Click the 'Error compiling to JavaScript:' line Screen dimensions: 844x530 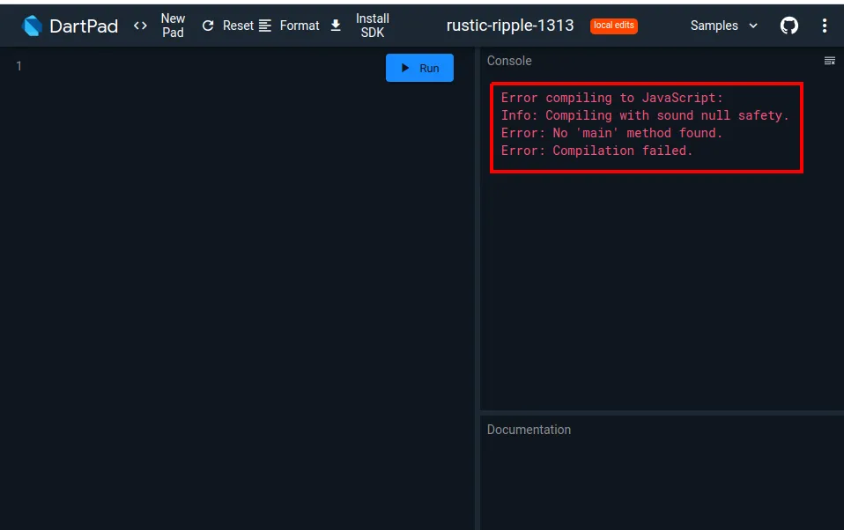pyautogui.click(x=612, y=98)
